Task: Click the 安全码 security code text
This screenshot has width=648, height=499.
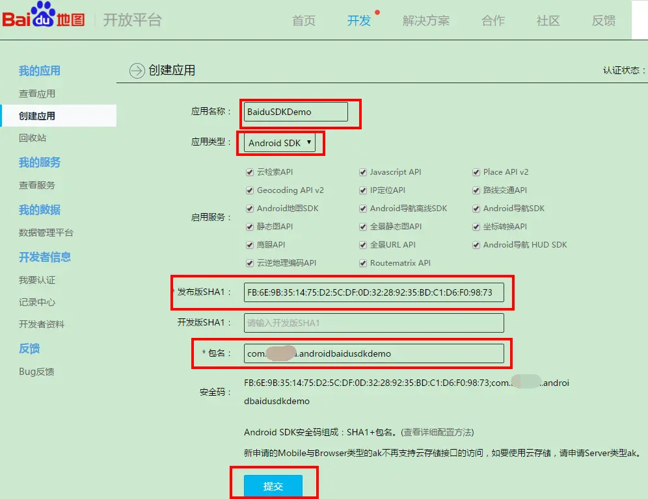Action: (406, 392)
